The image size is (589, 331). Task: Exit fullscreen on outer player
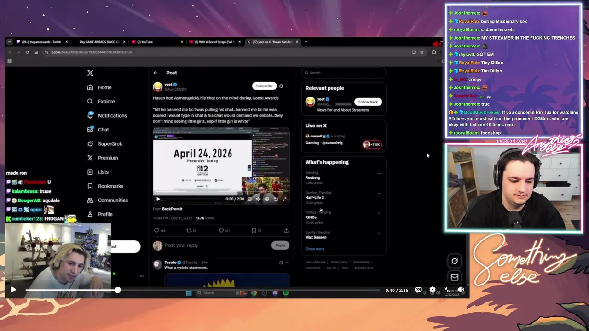tap(446, 290)
